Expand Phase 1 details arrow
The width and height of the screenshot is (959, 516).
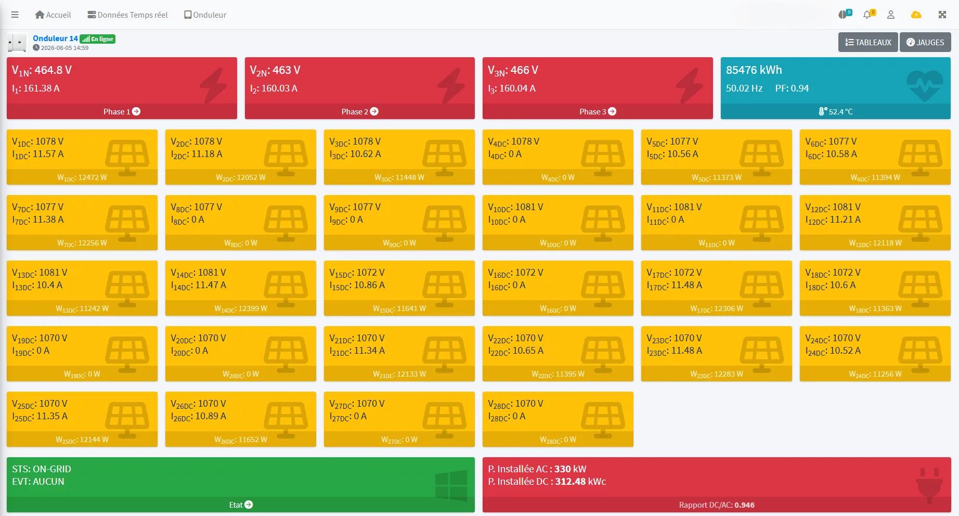(x=136, y=111)
